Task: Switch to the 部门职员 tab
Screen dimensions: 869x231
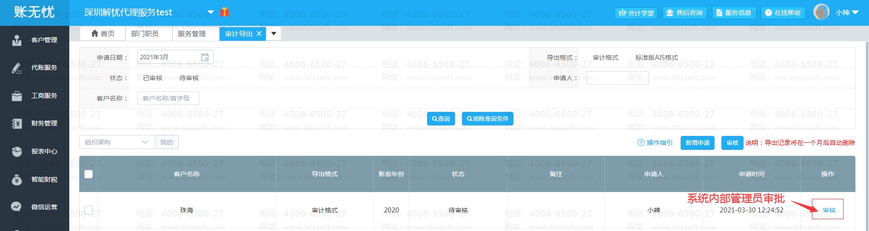Action: pos(144,34)
